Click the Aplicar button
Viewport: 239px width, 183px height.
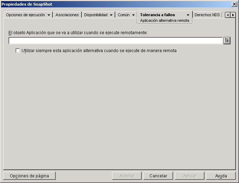(x=190, y=176)
